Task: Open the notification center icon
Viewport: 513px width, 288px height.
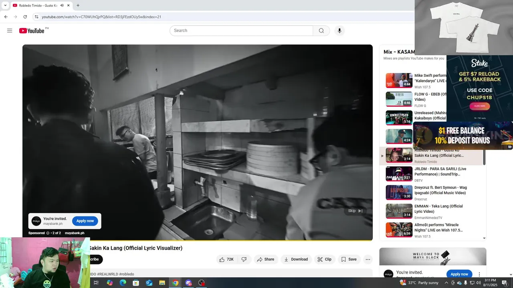Action: coord(505,283)
